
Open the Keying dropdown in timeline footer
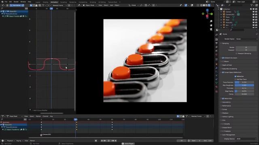(19, 141)
